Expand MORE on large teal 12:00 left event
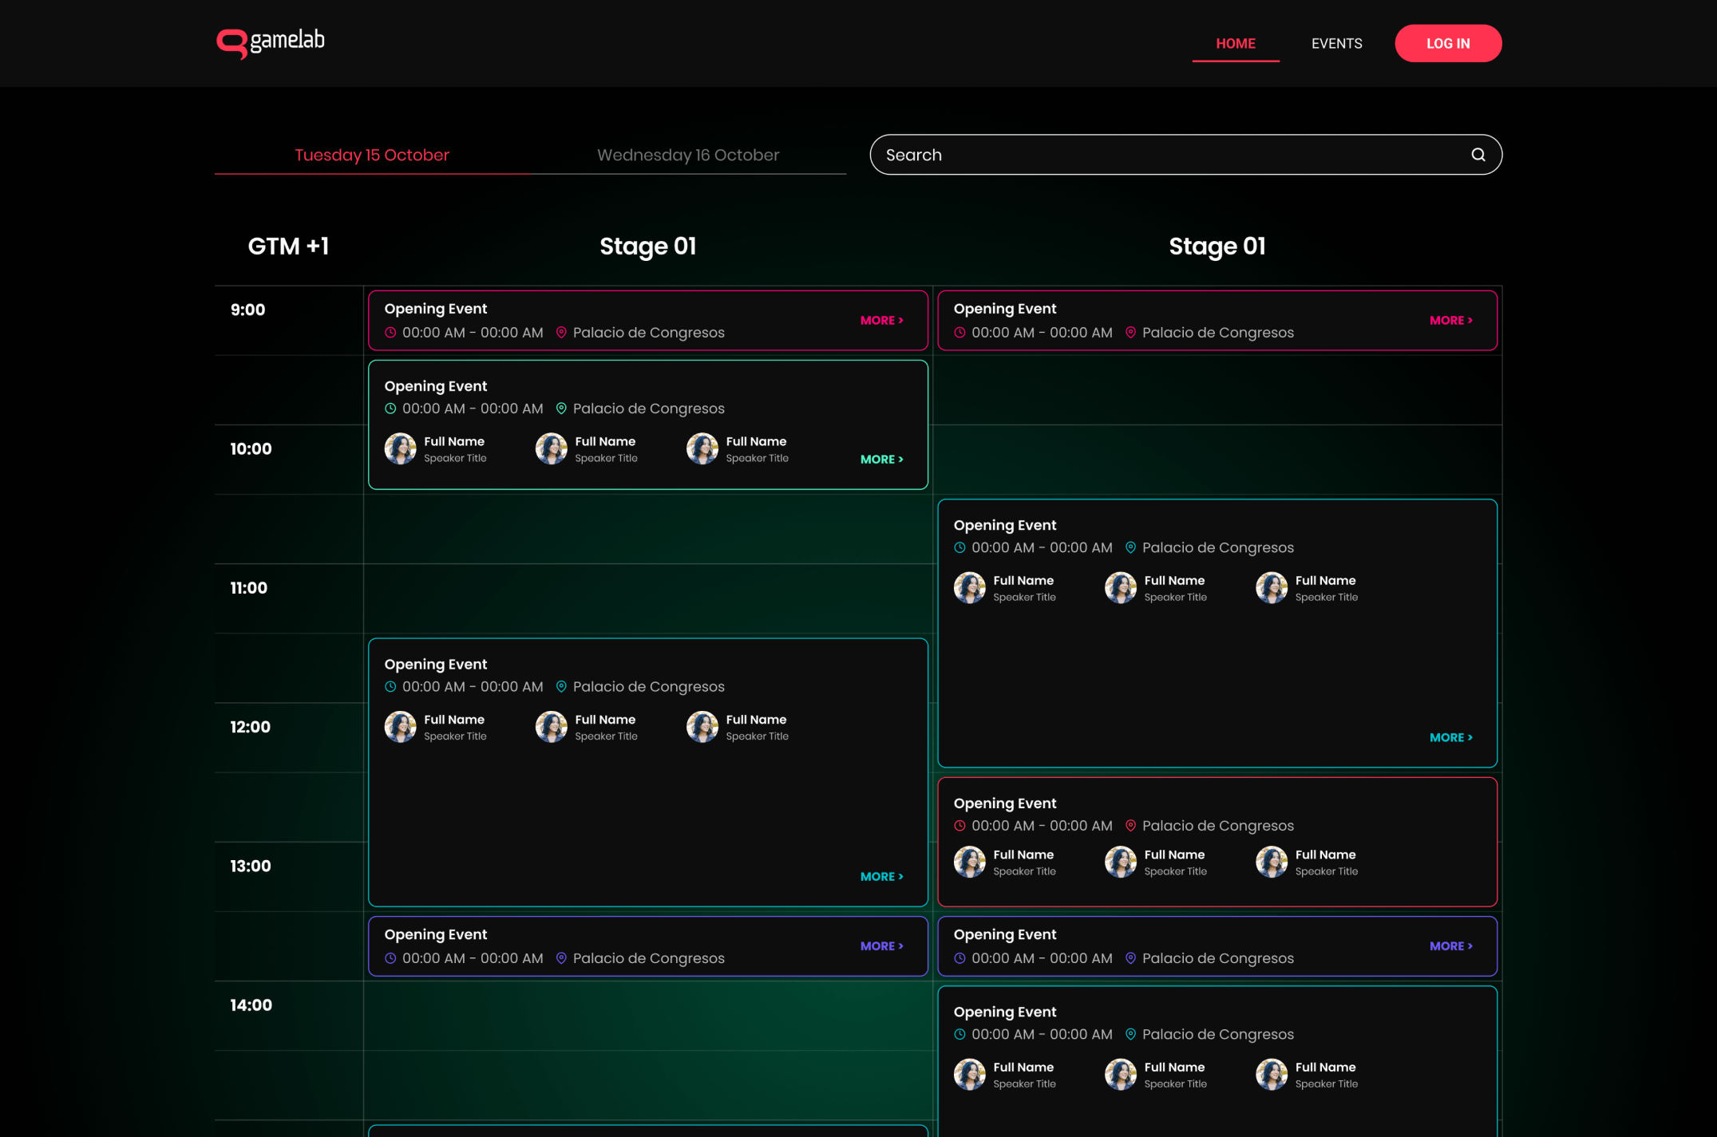This screenshot has width=1717, height=1137. tap(881, 876)
